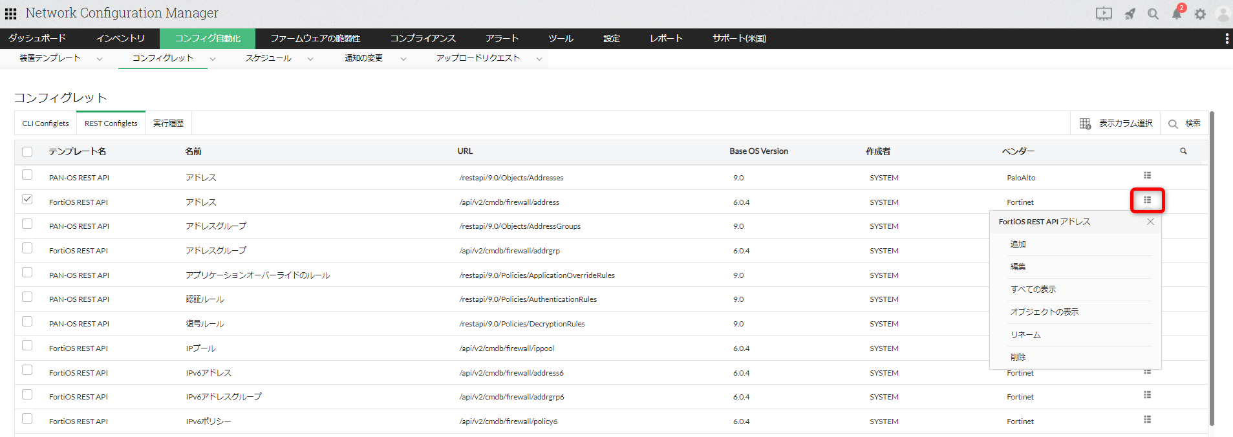Close the FortiOS REST API アドレス popup

tap(1150, 222)
